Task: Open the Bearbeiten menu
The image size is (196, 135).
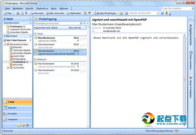Action: pyautogui.click(x=18, y=8)
